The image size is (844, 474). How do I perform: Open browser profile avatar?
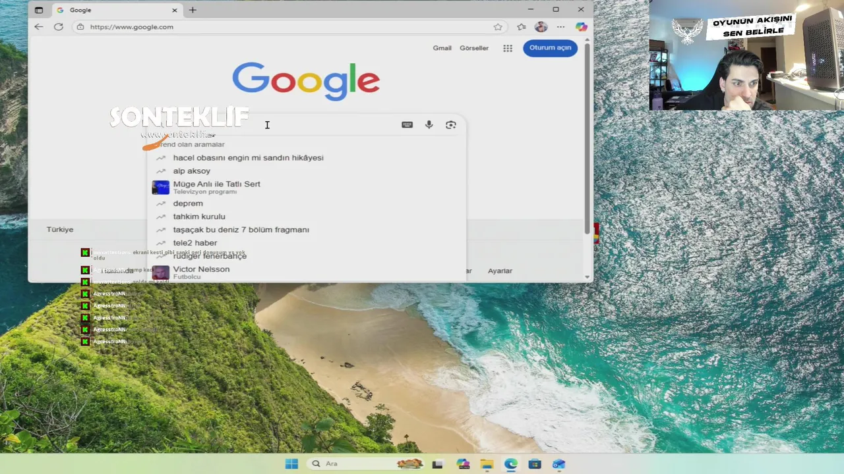tap(541, 27)
